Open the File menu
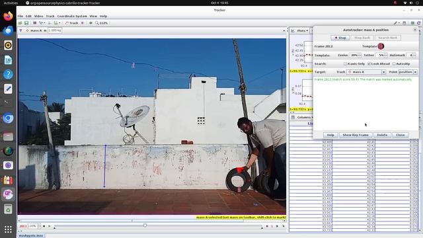The image size is (423, 238). click(x=20, y=16)
